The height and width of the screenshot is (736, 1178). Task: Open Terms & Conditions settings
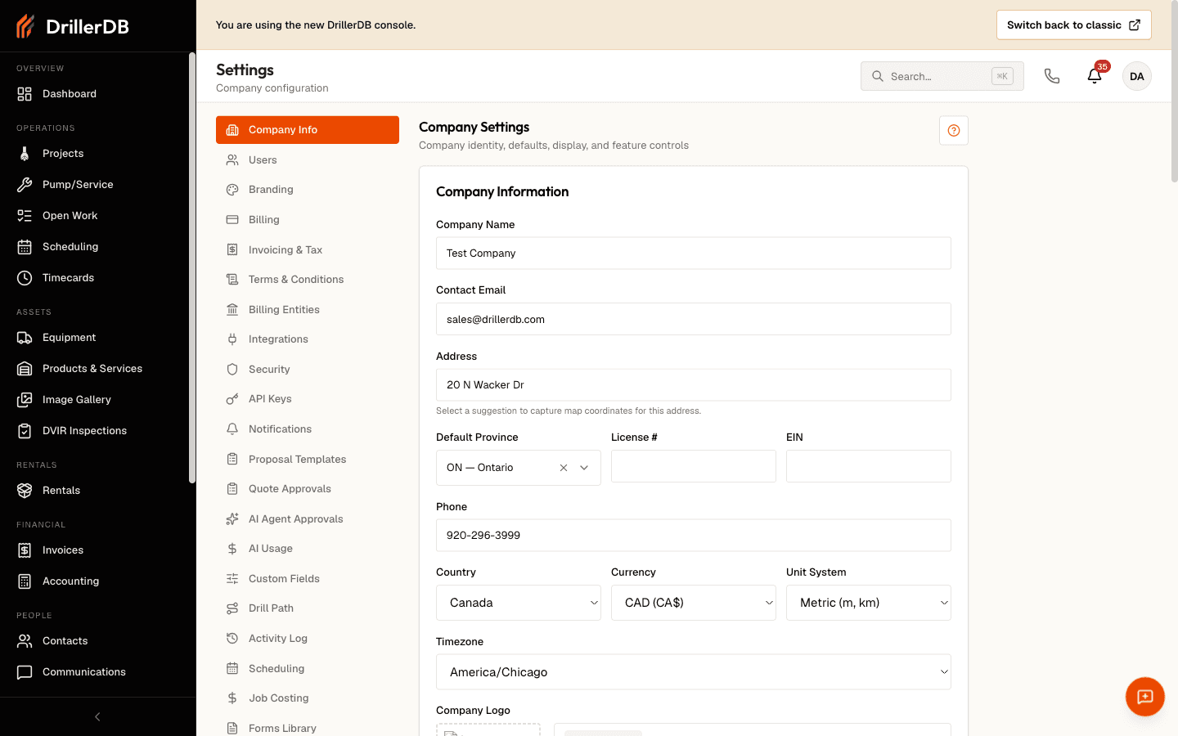pyautogui.click(x=308, y=280)
